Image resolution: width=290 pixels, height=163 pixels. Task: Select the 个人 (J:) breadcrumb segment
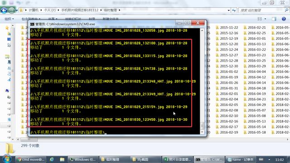(50, 10)
